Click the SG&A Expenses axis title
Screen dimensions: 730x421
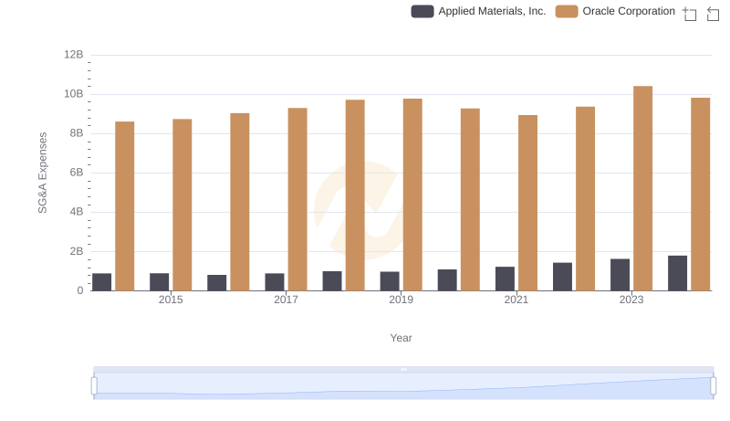click(42, 173)
